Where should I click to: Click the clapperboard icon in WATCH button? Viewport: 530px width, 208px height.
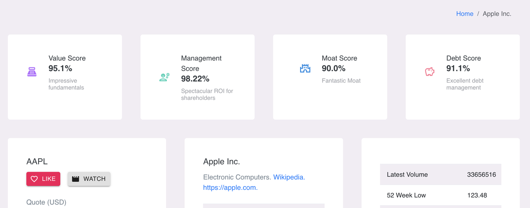coord(75,179)
